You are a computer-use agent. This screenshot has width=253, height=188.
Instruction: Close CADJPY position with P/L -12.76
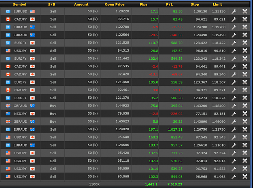coord(245,67)
